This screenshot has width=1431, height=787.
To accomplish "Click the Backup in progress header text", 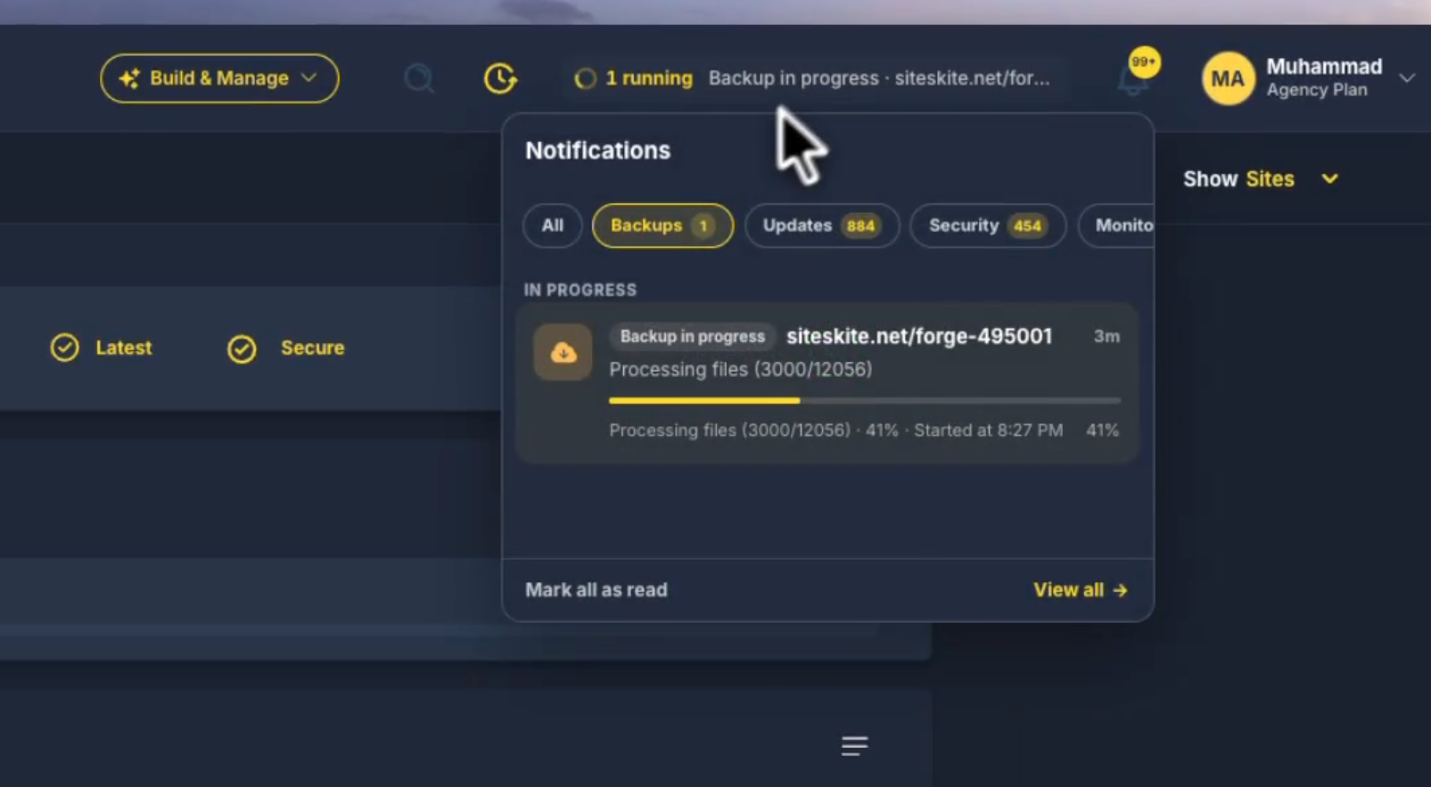I will click(x=879, y=78).
